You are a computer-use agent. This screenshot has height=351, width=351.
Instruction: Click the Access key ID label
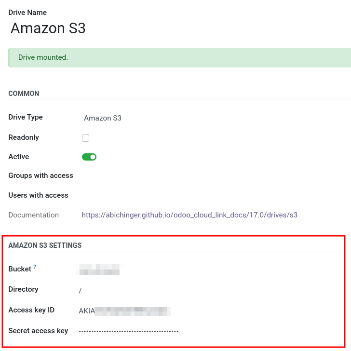[31, 310]
